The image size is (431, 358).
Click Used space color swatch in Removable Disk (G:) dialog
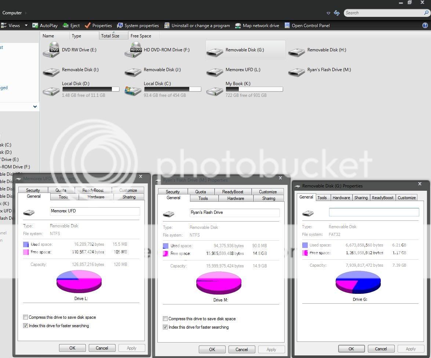click(305, 245)
